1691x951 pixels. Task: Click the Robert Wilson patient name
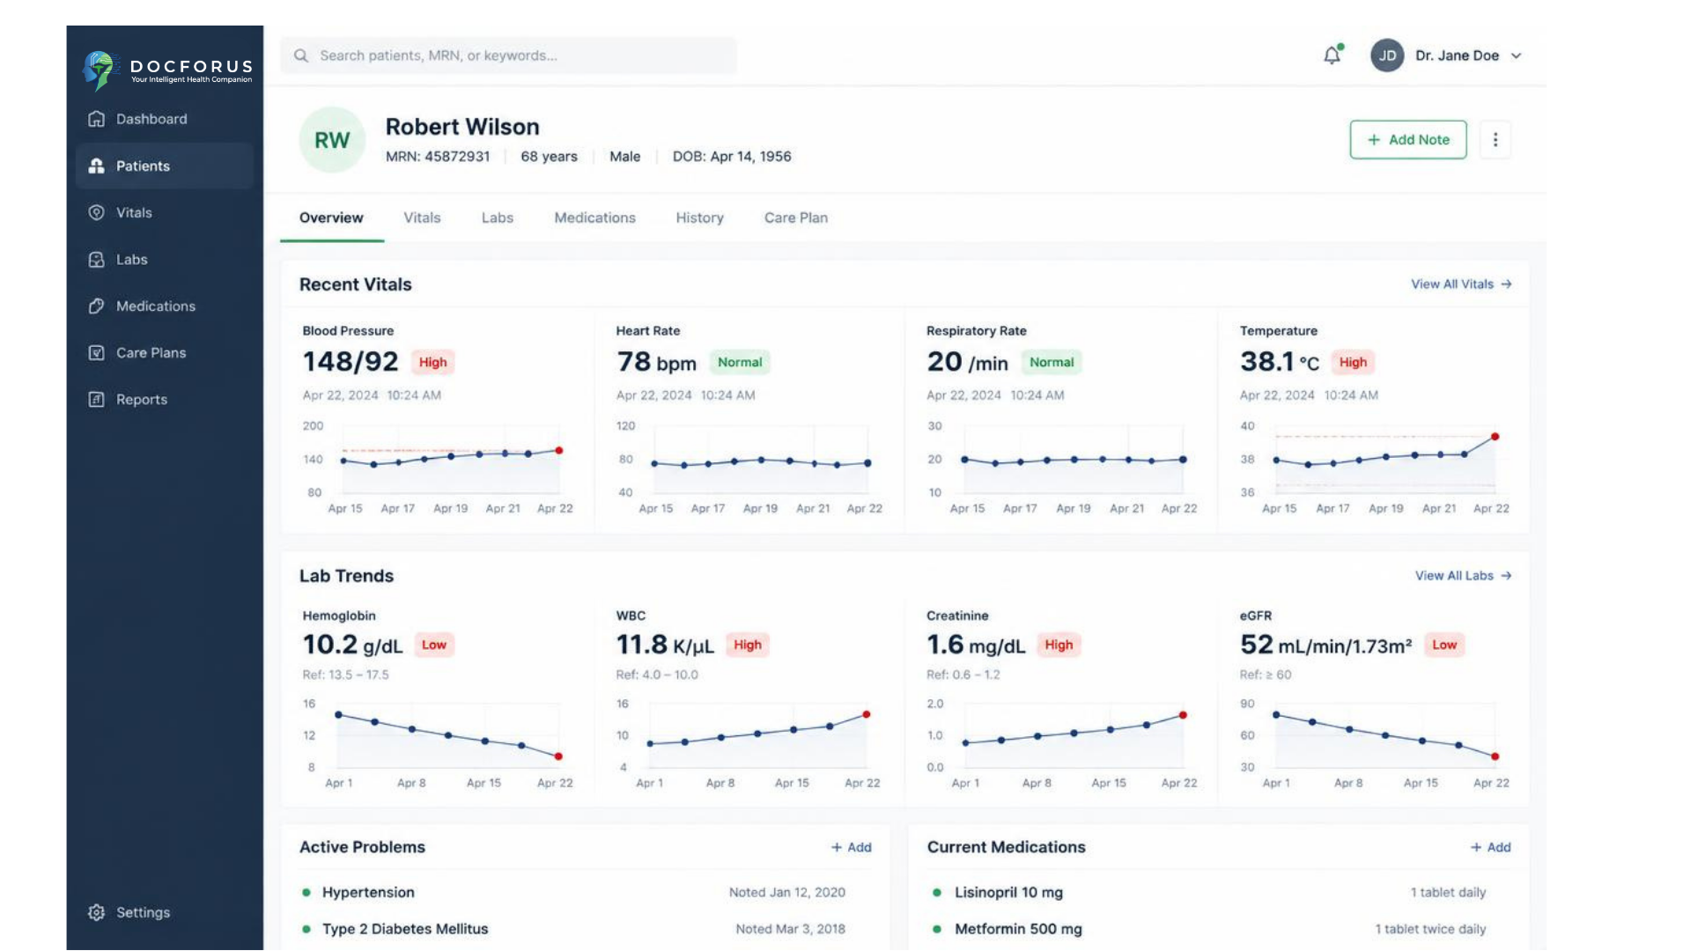(462, 126)
